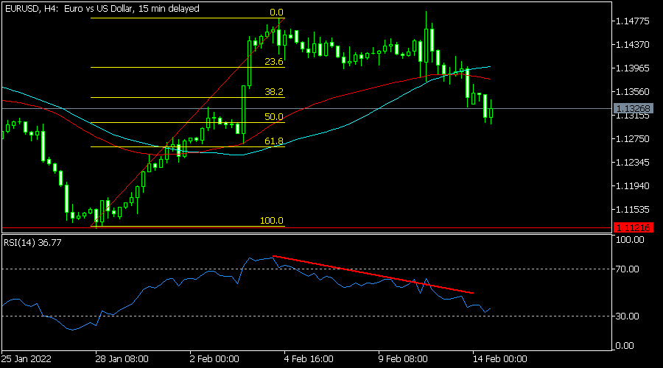663x368 pixels.
Task: Click the RSI 30.00 level label
Action: tap(627, 316)
